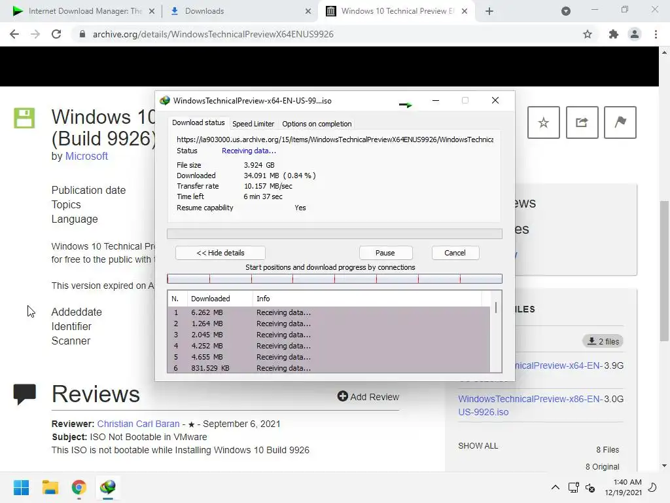The height and width of the screenshot is (503, 670).
Task: Click the connections progress segment bar
Action: tap(334, 279)
